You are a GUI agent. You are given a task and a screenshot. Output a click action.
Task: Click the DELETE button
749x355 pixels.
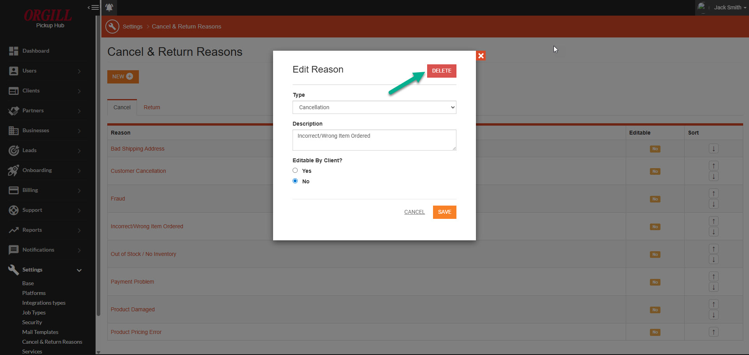tap(442, 71)
